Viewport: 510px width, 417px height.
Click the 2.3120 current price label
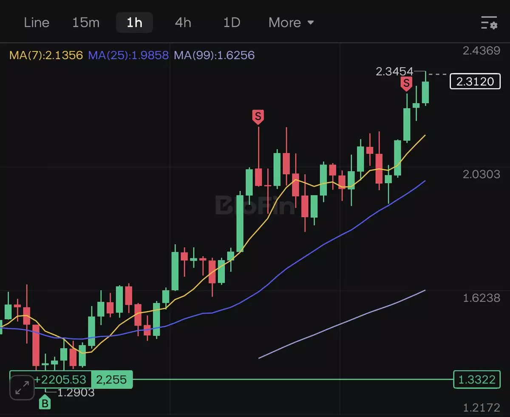click(475, 81)
